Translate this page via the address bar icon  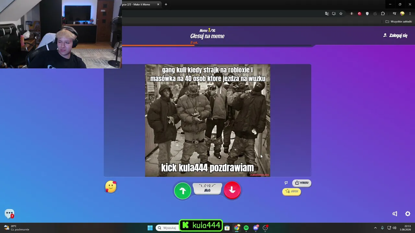point(327,14)
